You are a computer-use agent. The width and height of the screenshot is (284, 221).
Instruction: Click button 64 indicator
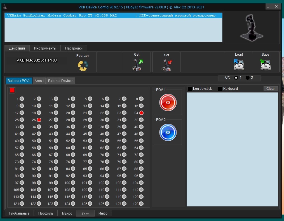coord(141,148)
